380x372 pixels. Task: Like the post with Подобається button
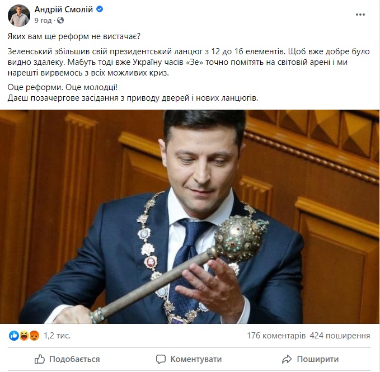67,359
